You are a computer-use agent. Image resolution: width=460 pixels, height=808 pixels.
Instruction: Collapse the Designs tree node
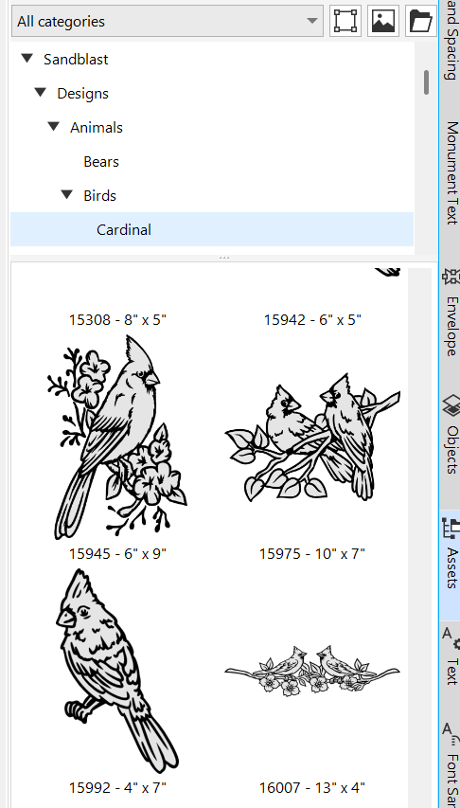[40, 93]
